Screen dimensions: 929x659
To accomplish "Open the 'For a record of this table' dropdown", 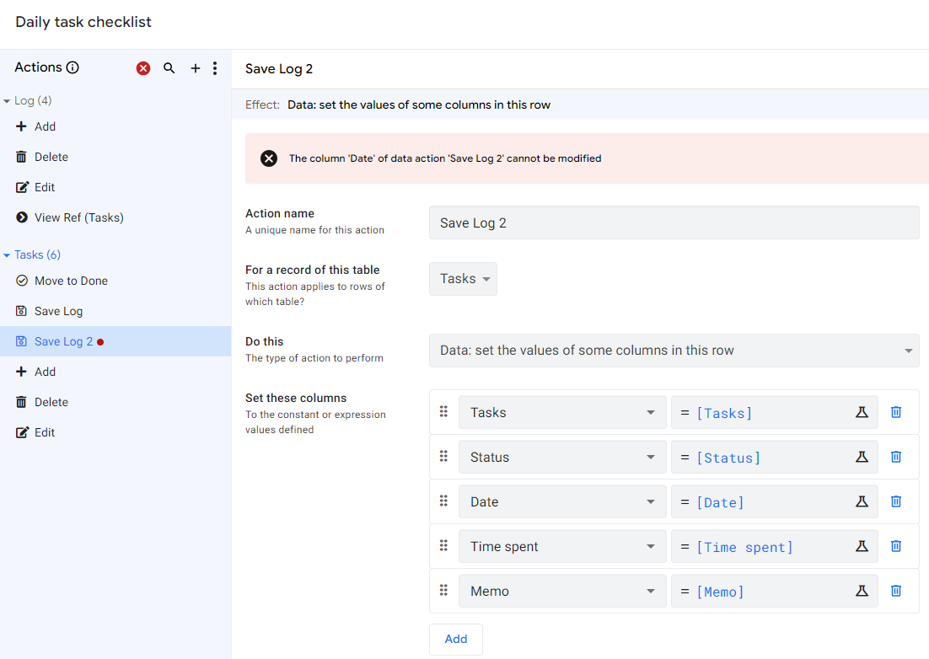I will 462,278.
